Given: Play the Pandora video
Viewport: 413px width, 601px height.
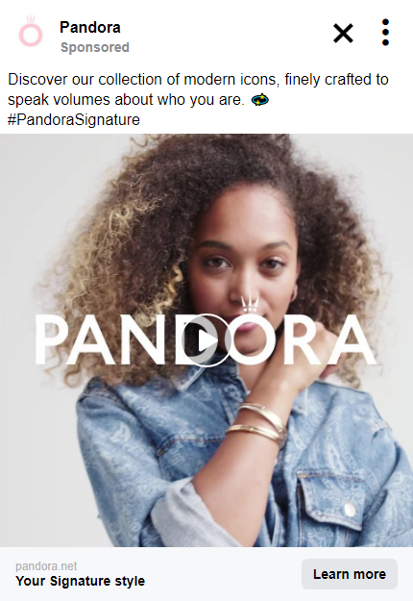Looking at the screenshot, I should coord(206,340).
